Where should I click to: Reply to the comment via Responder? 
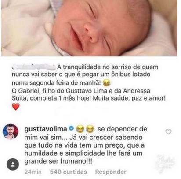click(111, 172)
